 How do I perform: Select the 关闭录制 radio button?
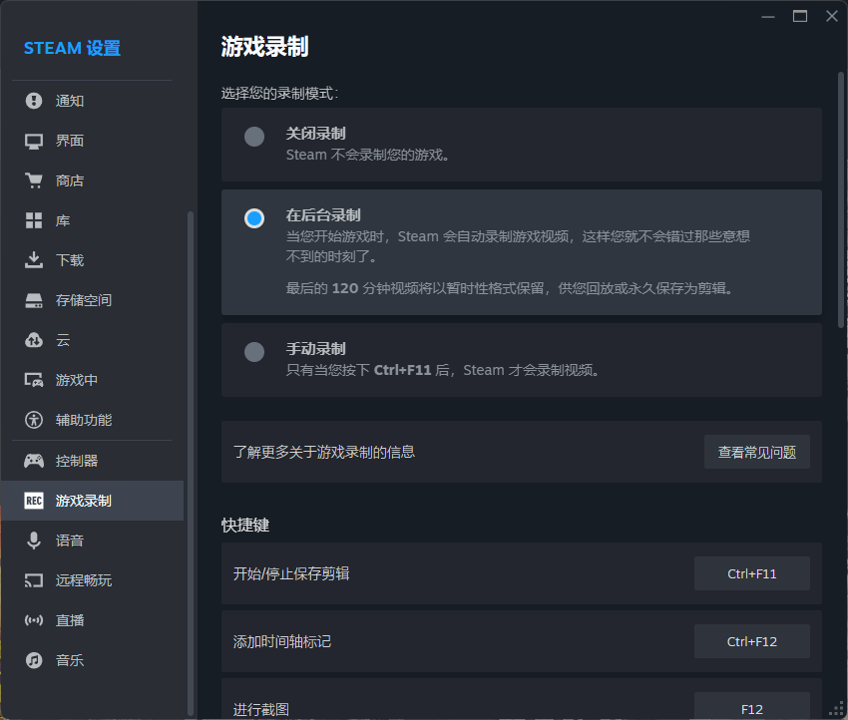254,137
